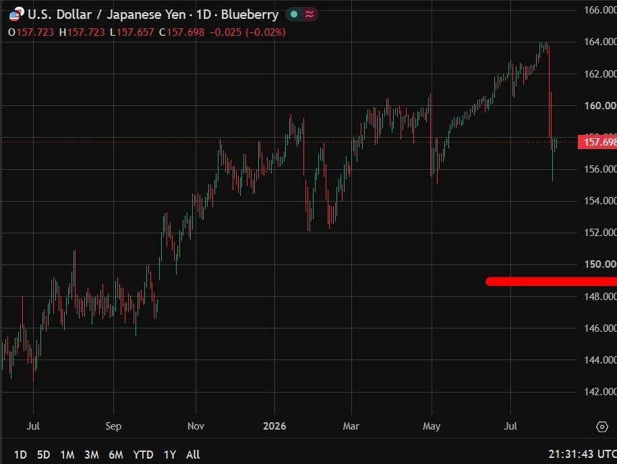Click the 144.000 price axis label
This screenshot has height=464, width=617.
pos(600,359)
